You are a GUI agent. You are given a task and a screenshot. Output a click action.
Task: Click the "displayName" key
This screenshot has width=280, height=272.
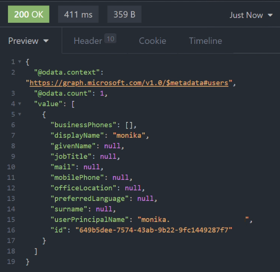(77, 136)
